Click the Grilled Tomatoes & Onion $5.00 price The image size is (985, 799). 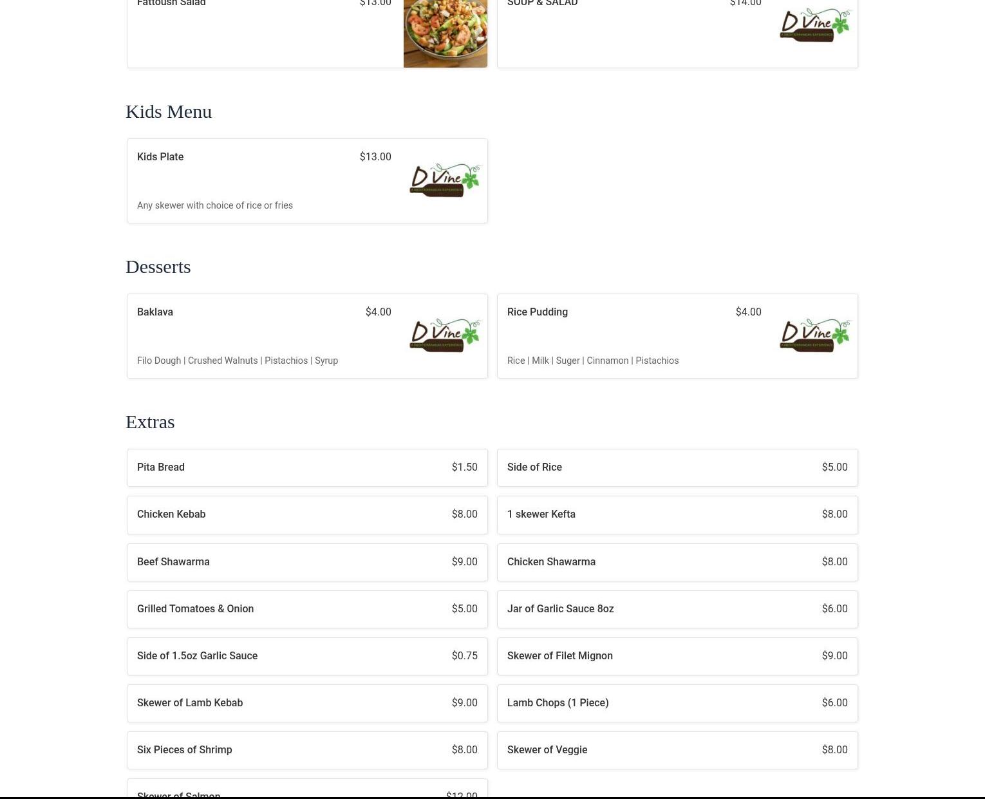[x=465, y=608]
